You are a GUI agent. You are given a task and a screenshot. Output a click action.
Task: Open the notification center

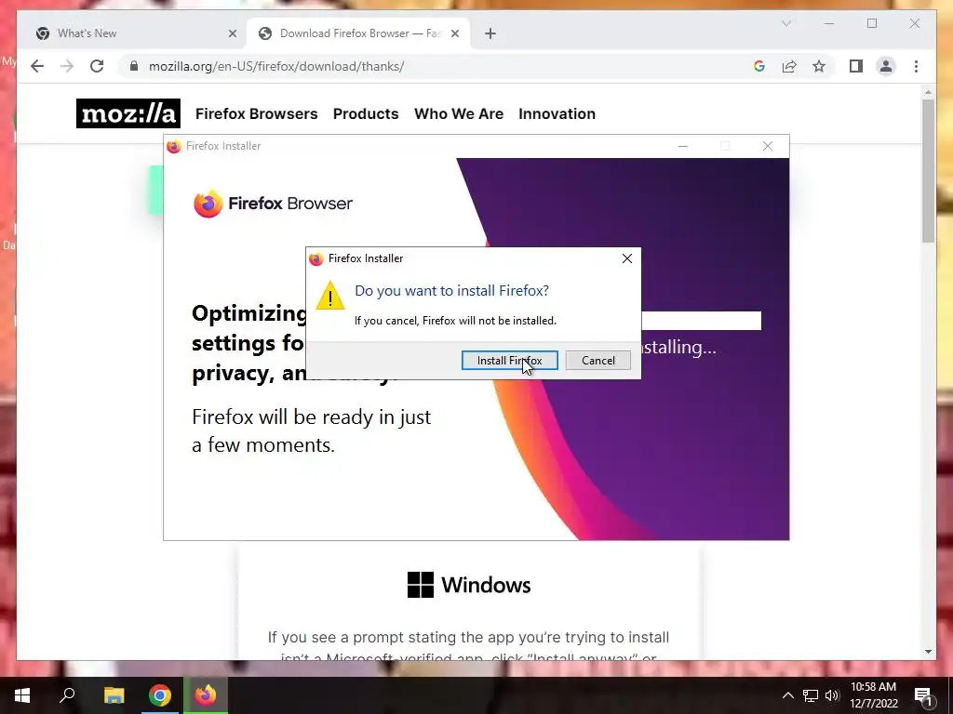coord(922,695)
